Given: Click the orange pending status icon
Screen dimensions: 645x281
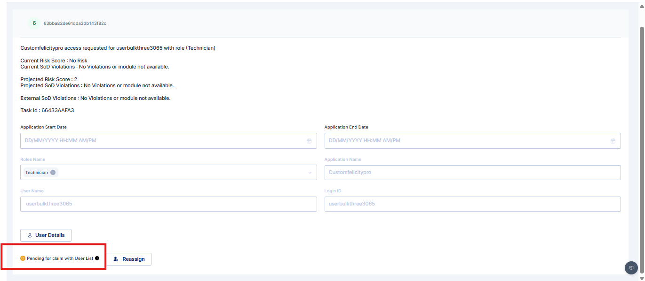Looking at the screenshot, I should [x=23, y=258].
